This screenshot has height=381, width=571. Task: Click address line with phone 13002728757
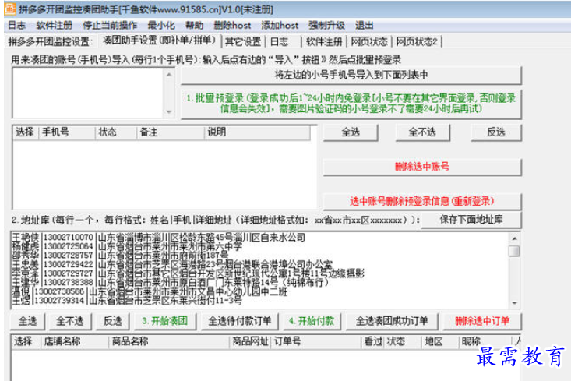(x=121, y=256)
